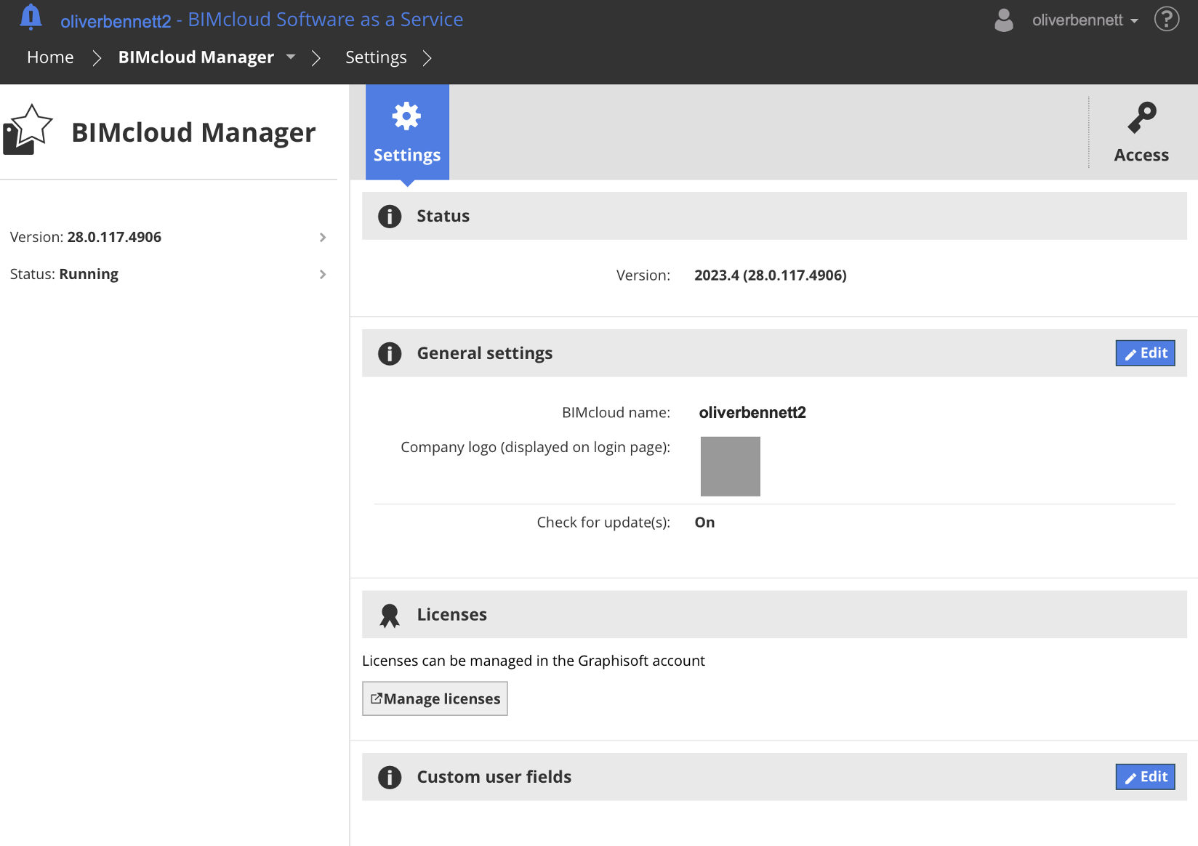Expand the Status Running row chevron
Image resolution: width=1198 pixels, height=846 pixels.
tap(323, 275)
